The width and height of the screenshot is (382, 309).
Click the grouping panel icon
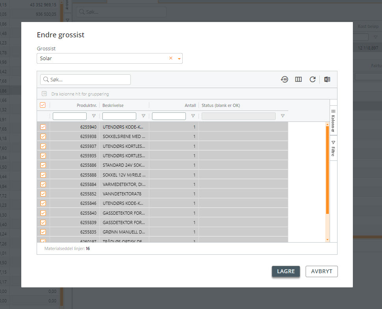(x=45, y=94)
